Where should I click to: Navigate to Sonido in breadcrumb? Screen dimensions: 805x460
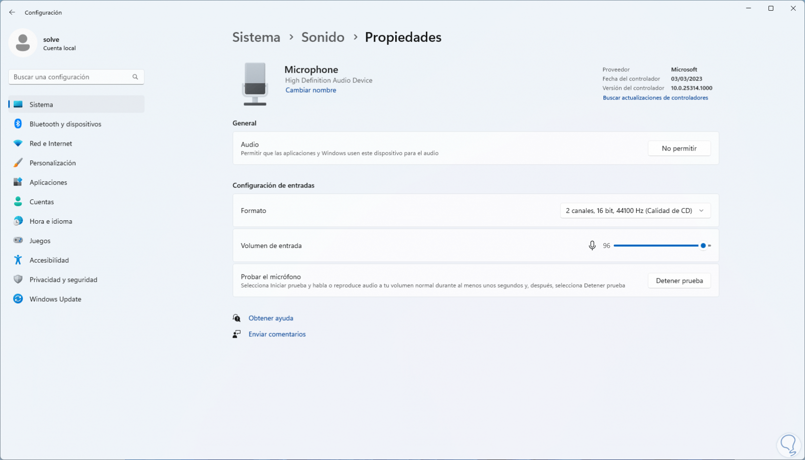click(x=322, y=37)
